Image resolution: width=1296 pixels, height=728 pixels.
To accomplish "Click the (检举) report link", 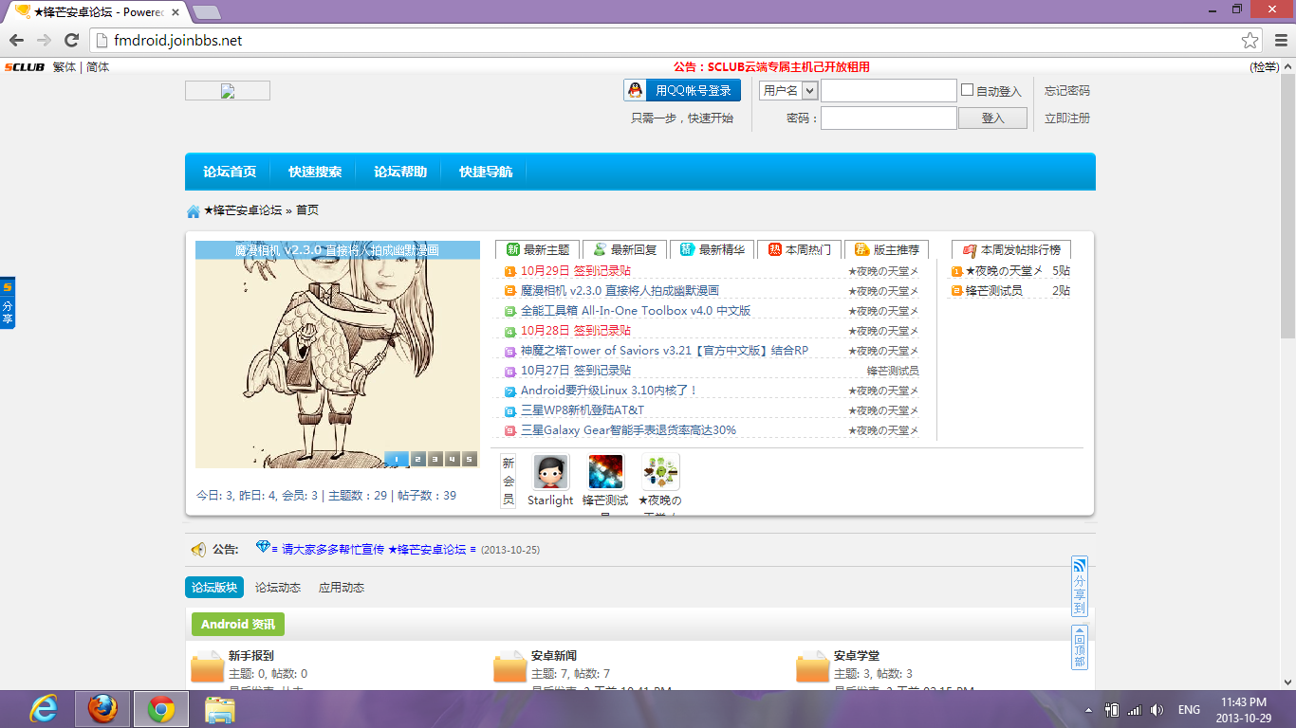I will click(x=1264, y=67).
